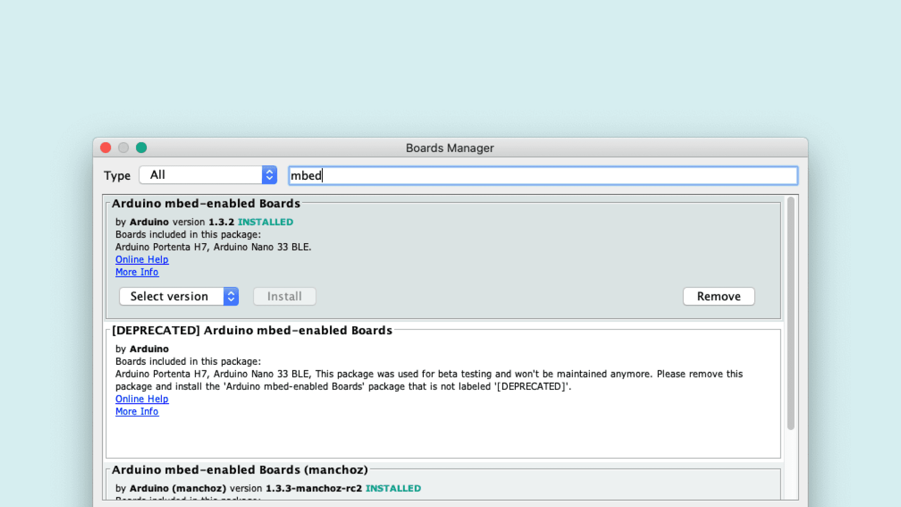Click the gray minimize window button
Image resolution: width=901 pixels, height=507 pixels.
click(123, 148)
